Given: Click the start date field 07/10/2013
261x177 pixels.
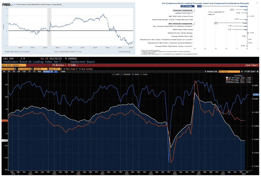Looking at the screenshot, I should 8,69.
